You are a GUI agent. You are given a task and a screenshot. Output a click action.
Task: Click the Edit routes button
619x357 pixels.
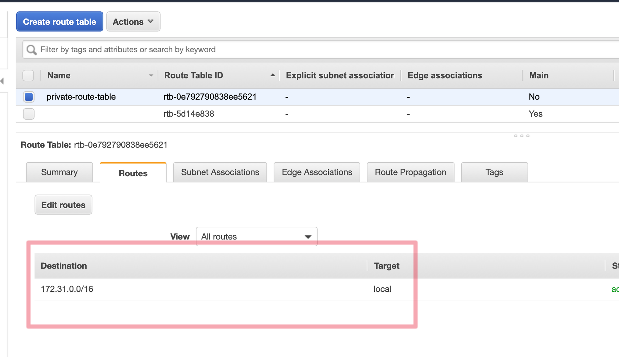63,205
